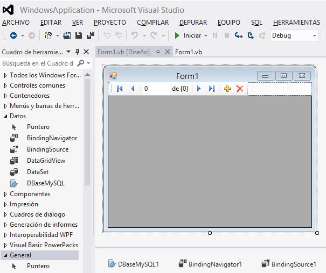Expand Generación de informes group
Viewport: 326px width, 273px height.
click(x=5, y=225)
